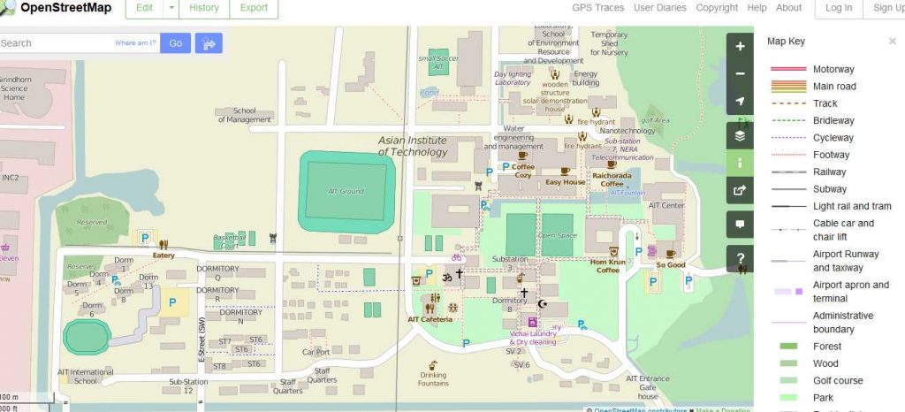Click the bicycle rental icon
This screenshot has height=412, width=905.
pos(457,257)
